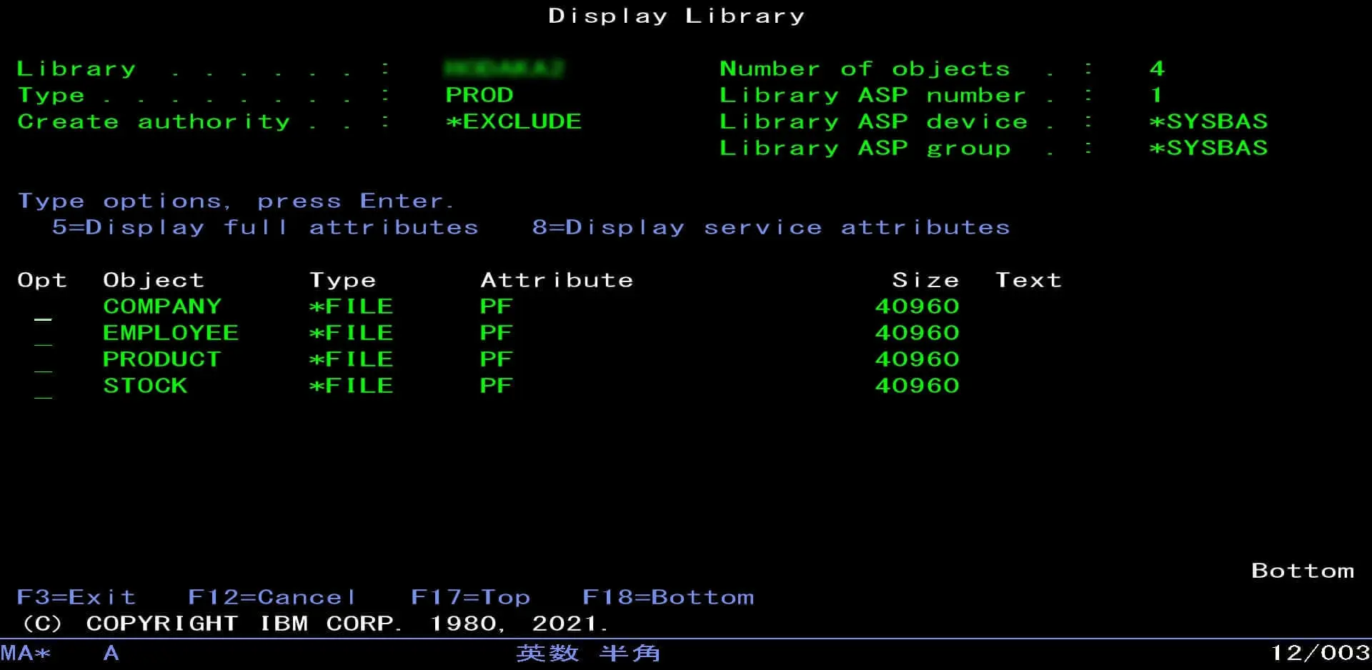Click the *FILE type in PRODUCT row

coord(351,359)
